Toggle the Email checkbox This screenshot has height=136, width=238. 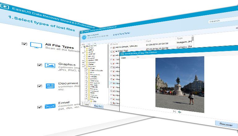[39, 107]
